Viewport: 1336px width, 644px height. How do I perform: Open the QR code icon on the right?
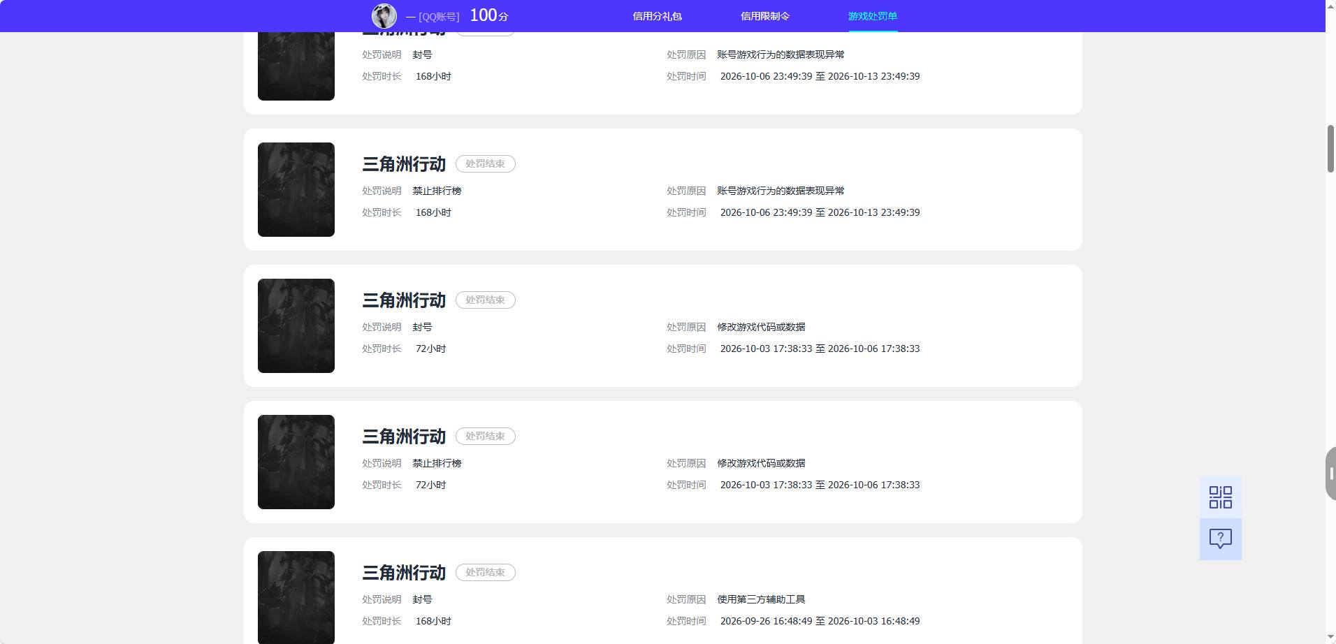[1220, 497]
